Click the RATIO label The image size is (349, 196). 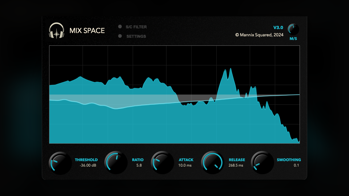tap(138, 160)
